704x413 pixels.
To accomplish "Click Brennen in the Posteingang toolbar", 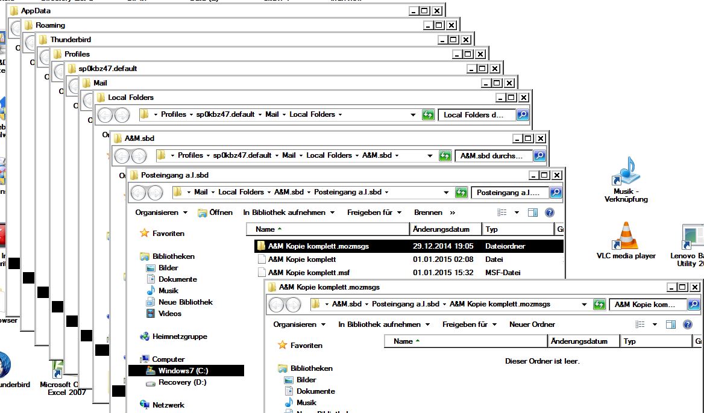I will (x=428, y=213).
